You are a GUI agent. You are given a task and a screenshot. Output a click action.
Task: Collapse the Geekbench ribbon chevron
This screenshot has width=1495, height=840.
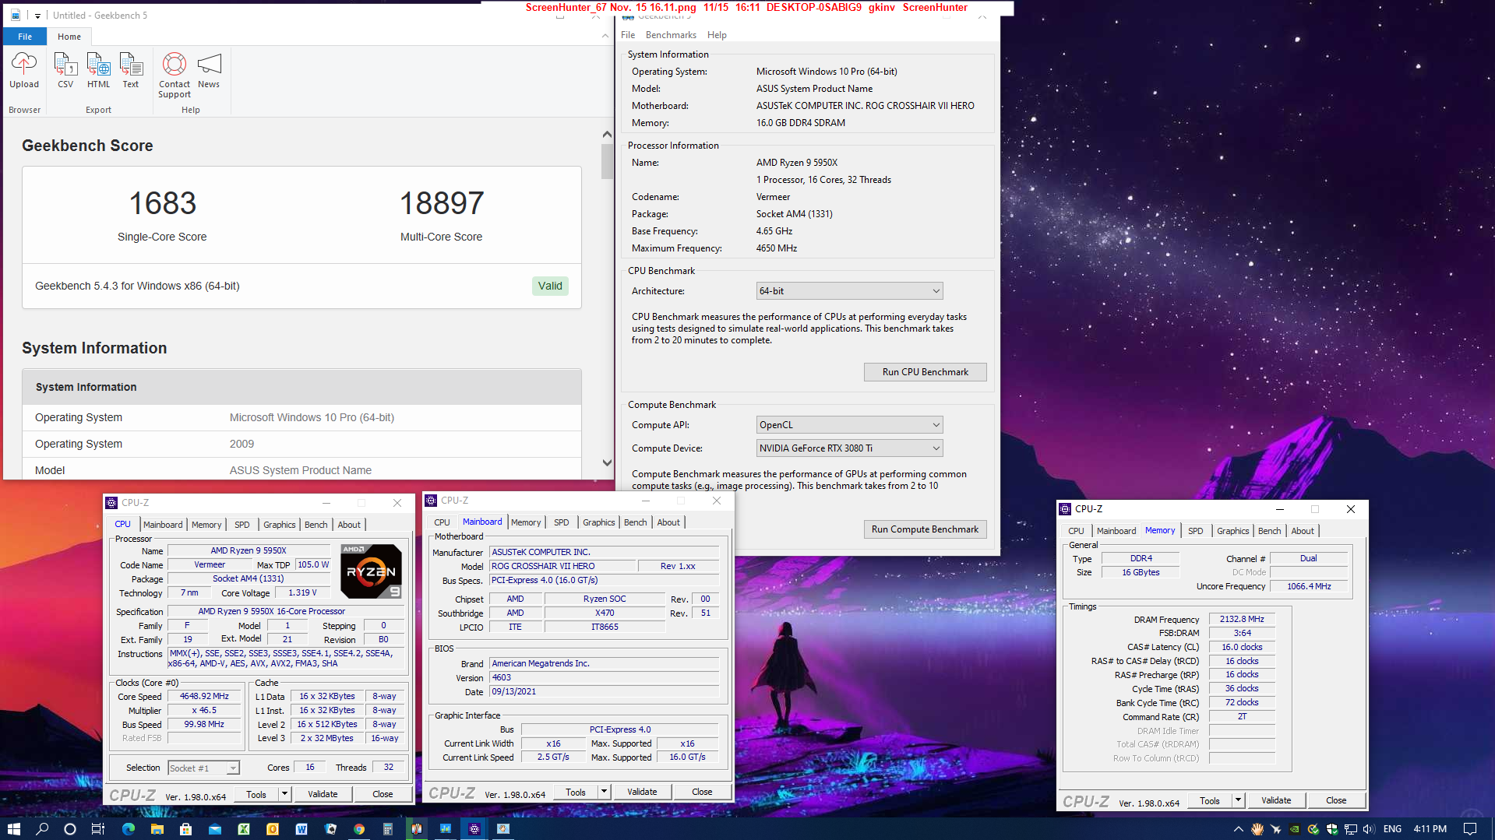click(x=605, y=36)
